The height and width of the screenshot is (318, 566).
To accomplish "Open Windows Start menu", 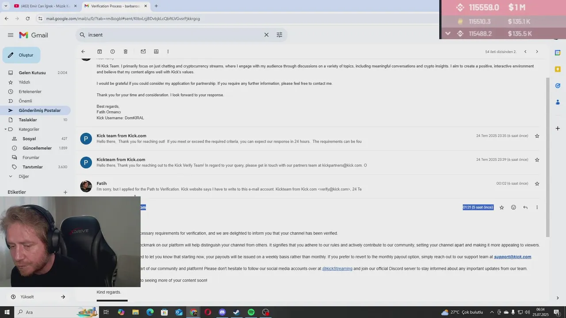I will pyautogui.click(x=7, y=312).
